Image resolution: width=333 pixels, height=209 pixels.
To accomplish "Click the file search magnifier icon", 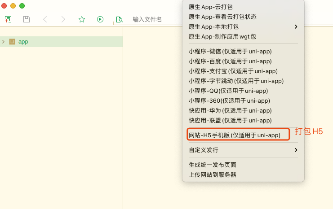I will [x=120, y=19].
